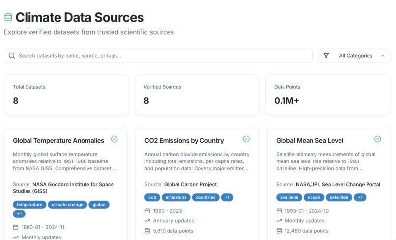Click the calendar icon beside 1993-01 - 2024-10
Viewport: 396px width, 240px height.
(x=279, y=211)
